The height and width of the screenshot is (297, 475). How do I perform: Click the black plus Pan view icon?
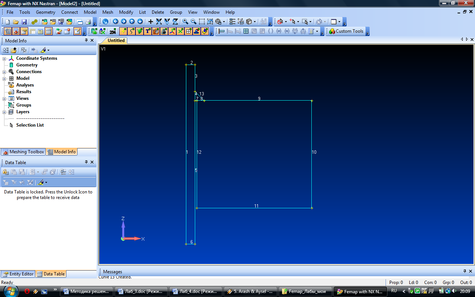[150, 22]
